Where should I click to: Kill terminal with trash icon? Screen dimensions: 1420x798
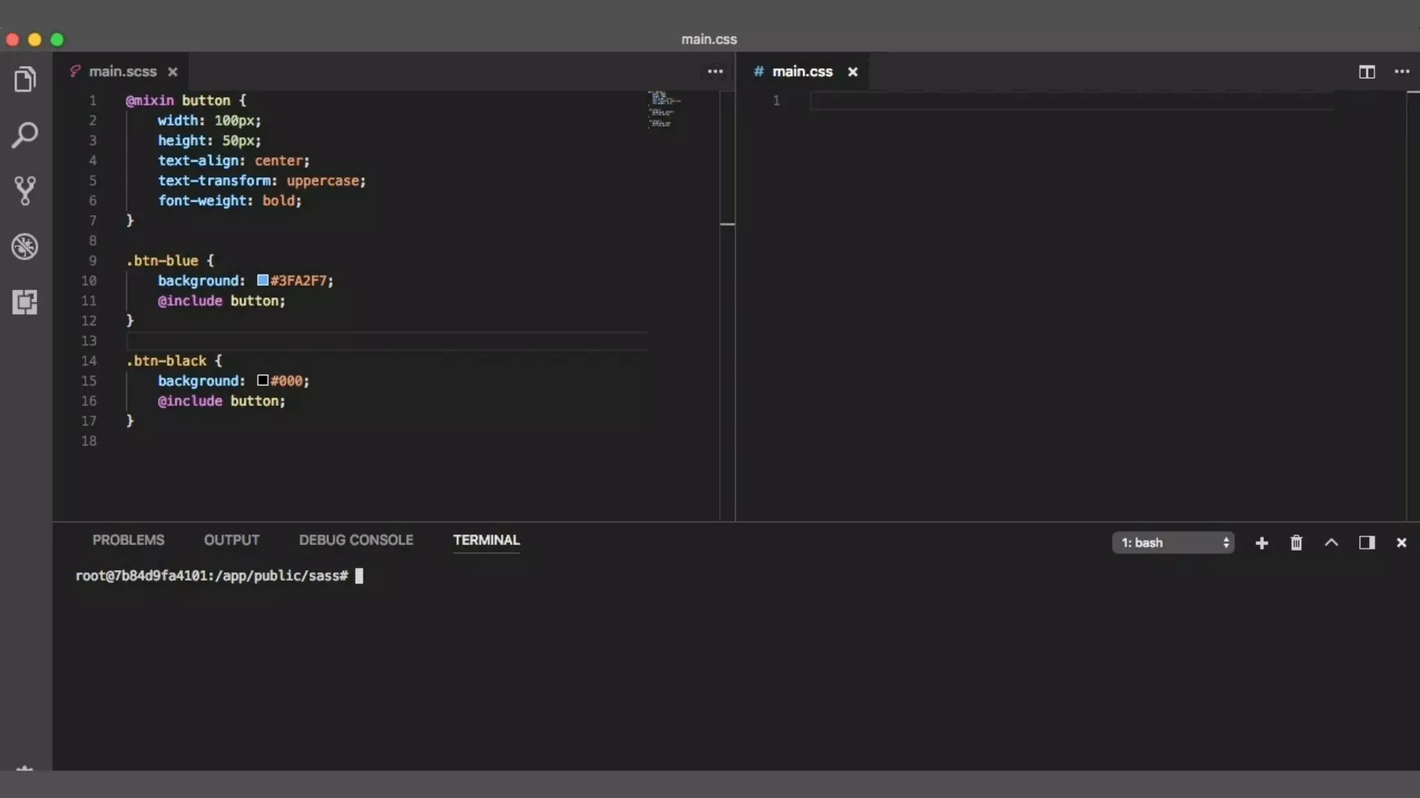coord(1296,543)
